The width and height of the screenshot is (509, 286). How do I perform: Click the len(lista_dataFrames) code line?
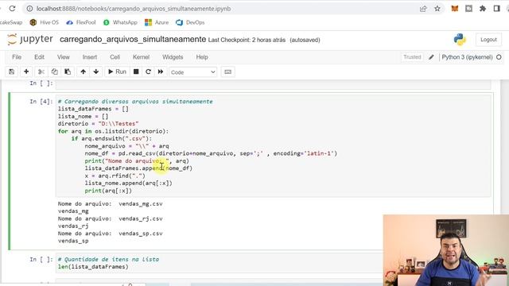93,267
